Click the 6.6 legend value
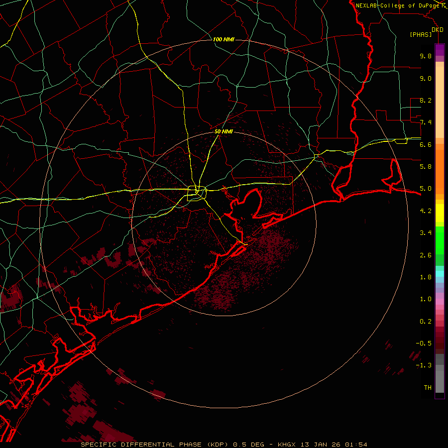Screen dimensions: 448x448 [426, 144]
